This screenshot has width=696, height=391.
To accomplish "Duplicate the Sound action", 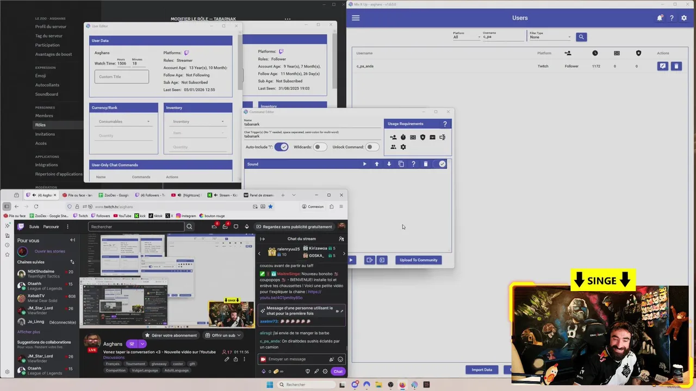I will (x=401, y=164).
